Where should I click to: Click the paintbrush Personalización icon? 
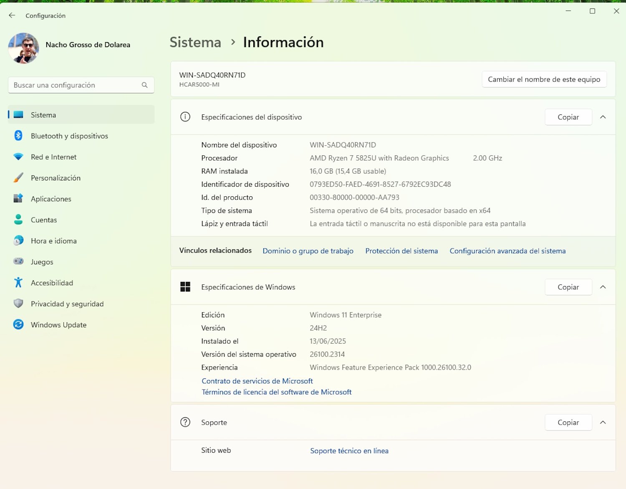pos(18,178)
